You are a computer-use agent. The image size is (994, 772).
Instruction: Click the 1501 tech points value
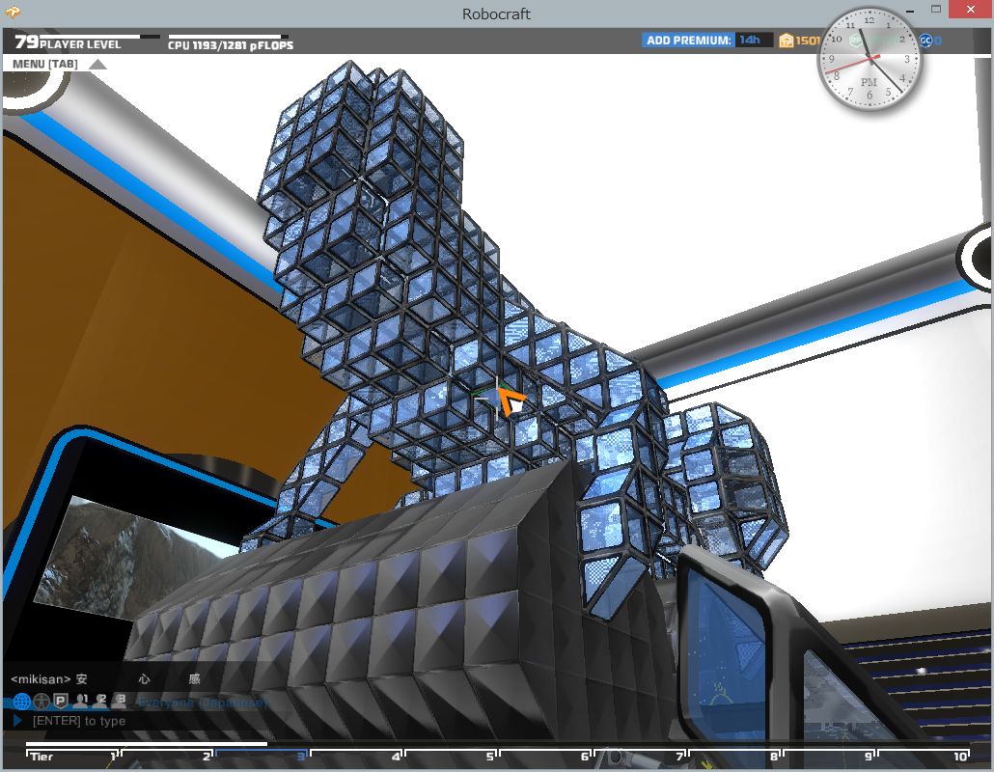[808, 41]
